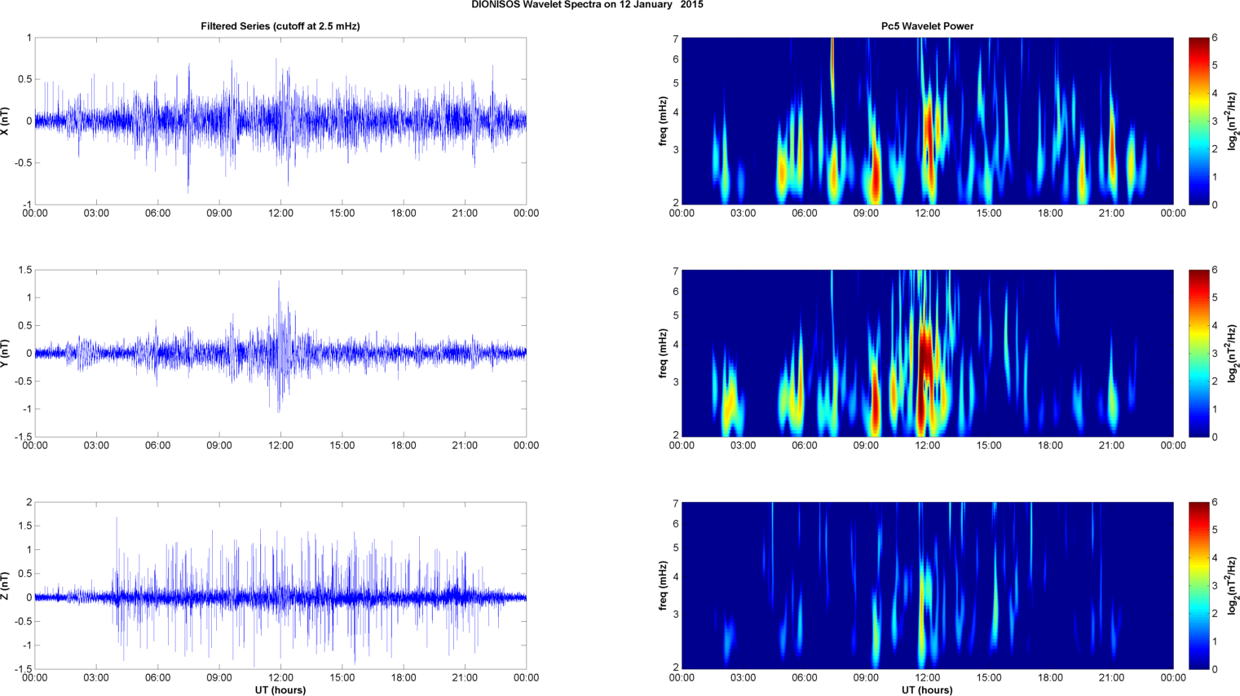Click the DIONISOS Wavelet Spectra main title
The image size is (1240, 696).
click(587, 5)
